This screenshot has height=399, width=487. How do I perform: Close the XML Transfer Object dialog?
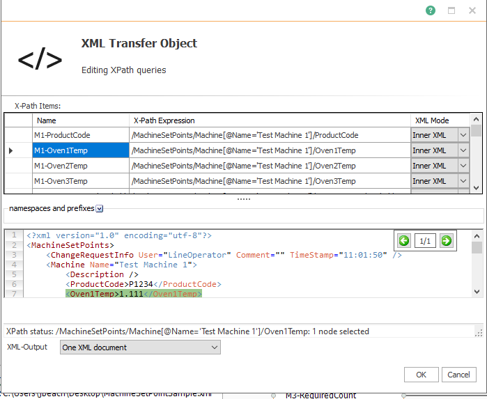[472, 10]
